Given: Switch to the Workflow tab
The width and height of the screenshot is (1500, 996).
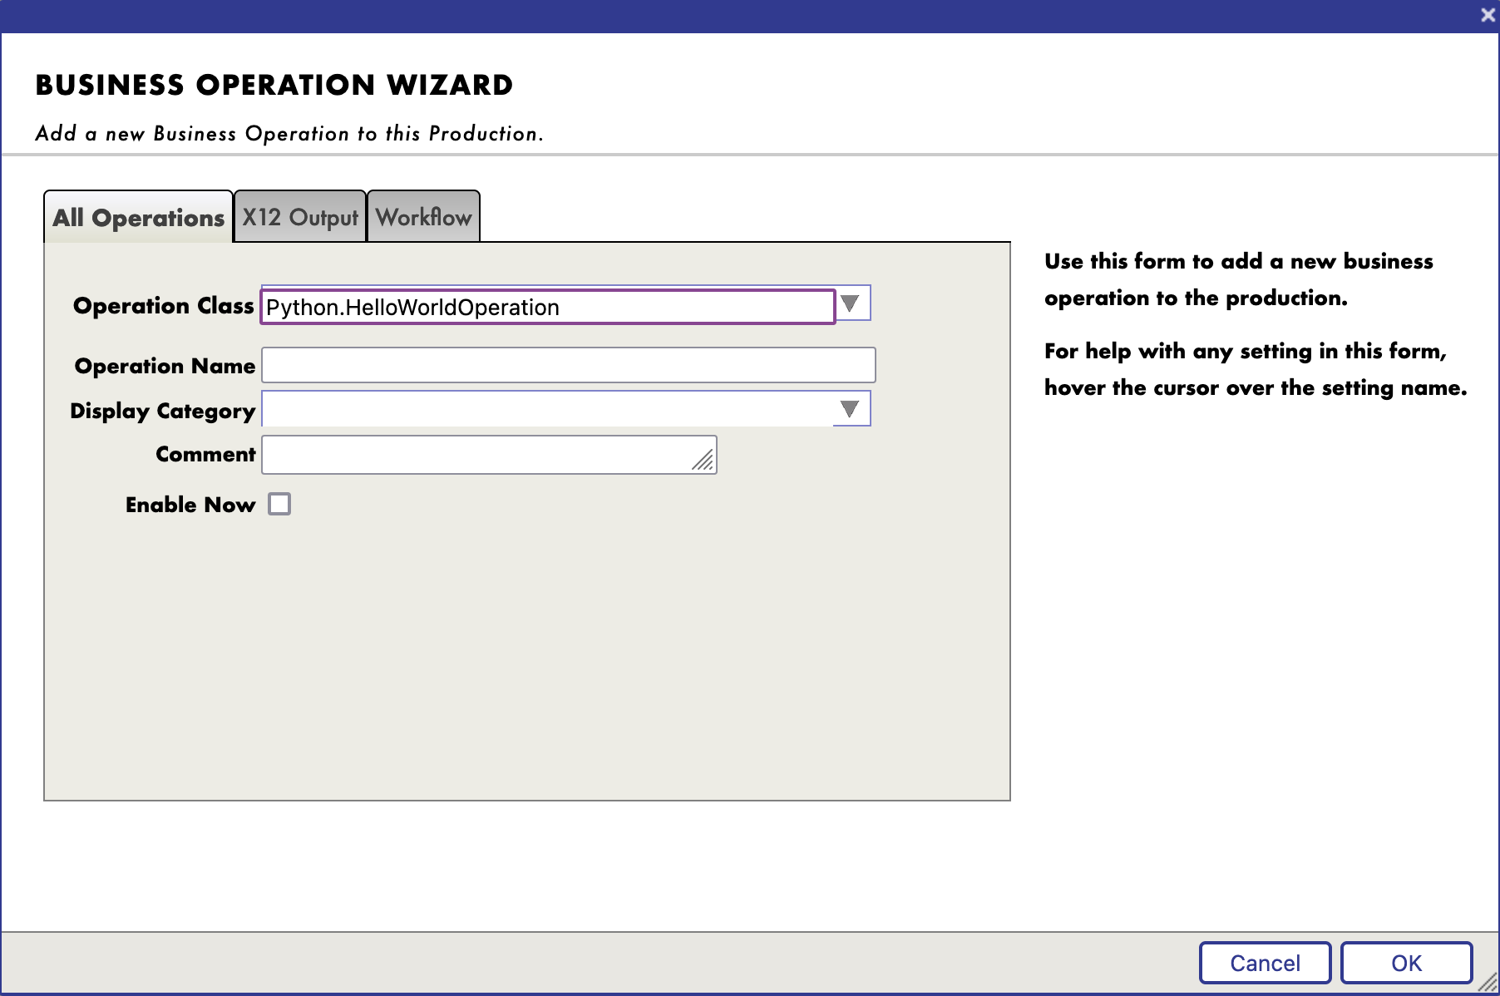Looking at the screenshot, I should 422,217.
